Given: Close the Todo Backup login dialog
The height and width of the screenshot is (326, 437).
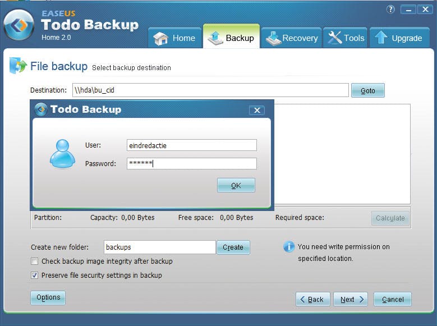Looking at the screenshot, I should tap(257, 110).
